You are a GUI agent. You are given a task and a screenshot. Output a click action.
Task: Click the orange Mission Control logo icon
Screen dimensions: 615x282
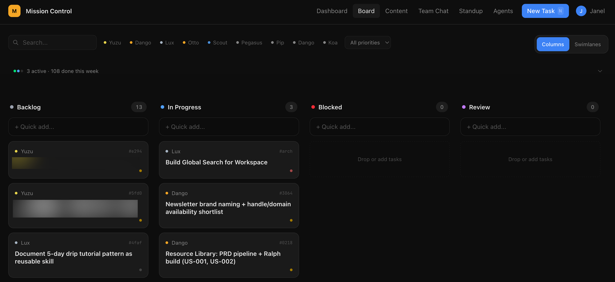tap(14, 11)
